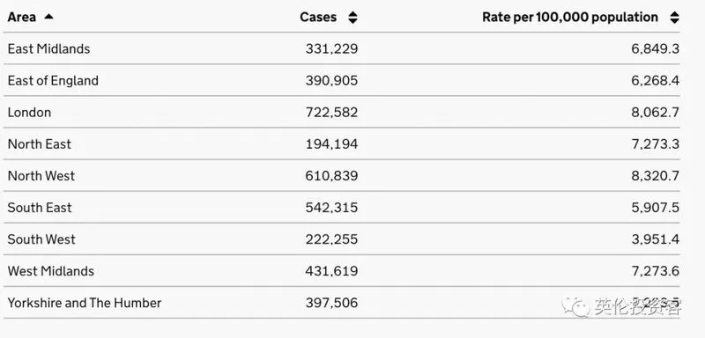This screenshot has height=338, width=705.
Task: Click the WeChat watermark logo icon
Action: tap(575, 306)
